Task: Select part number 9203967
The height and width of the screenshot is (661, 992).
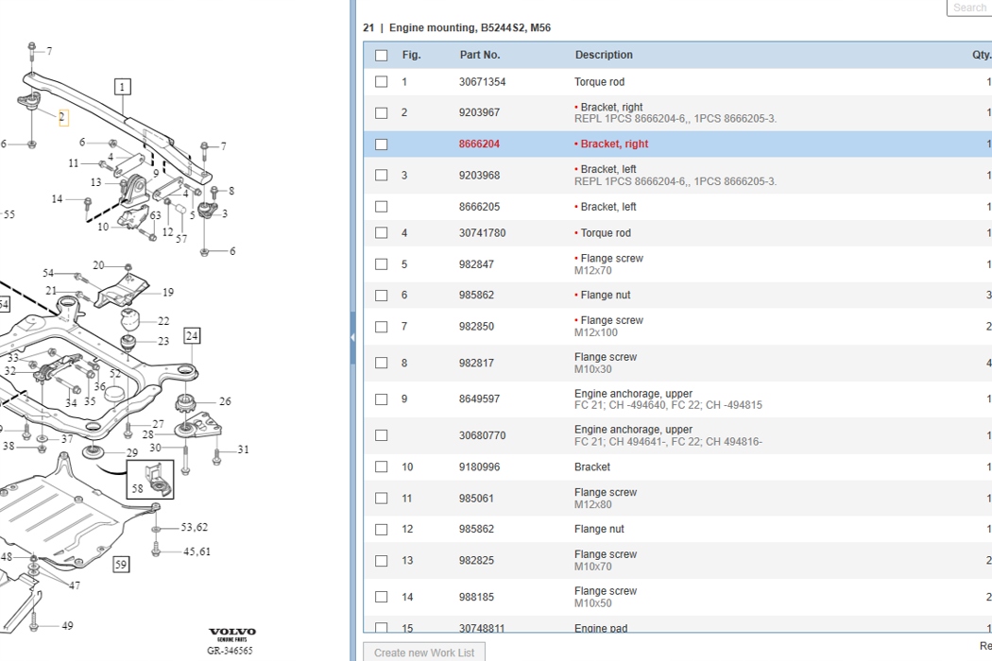Action: click(x=479, y=112)
